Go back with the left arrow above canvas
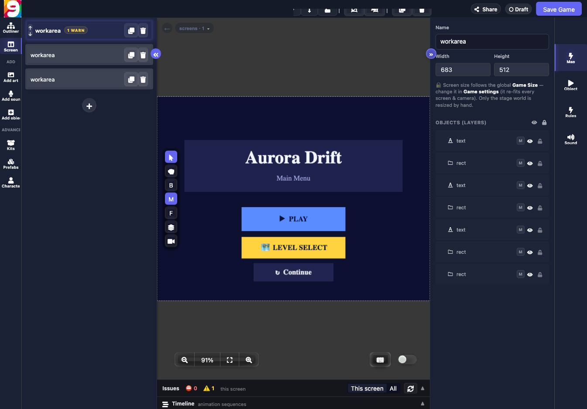The width and height of the screenshot is (587, 409). click(167, 28)
